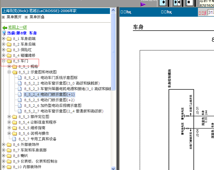214x170 pixels.
Task: Open 8_5_2_1 电动车门系统示意图标
Action: pos(51,78)
